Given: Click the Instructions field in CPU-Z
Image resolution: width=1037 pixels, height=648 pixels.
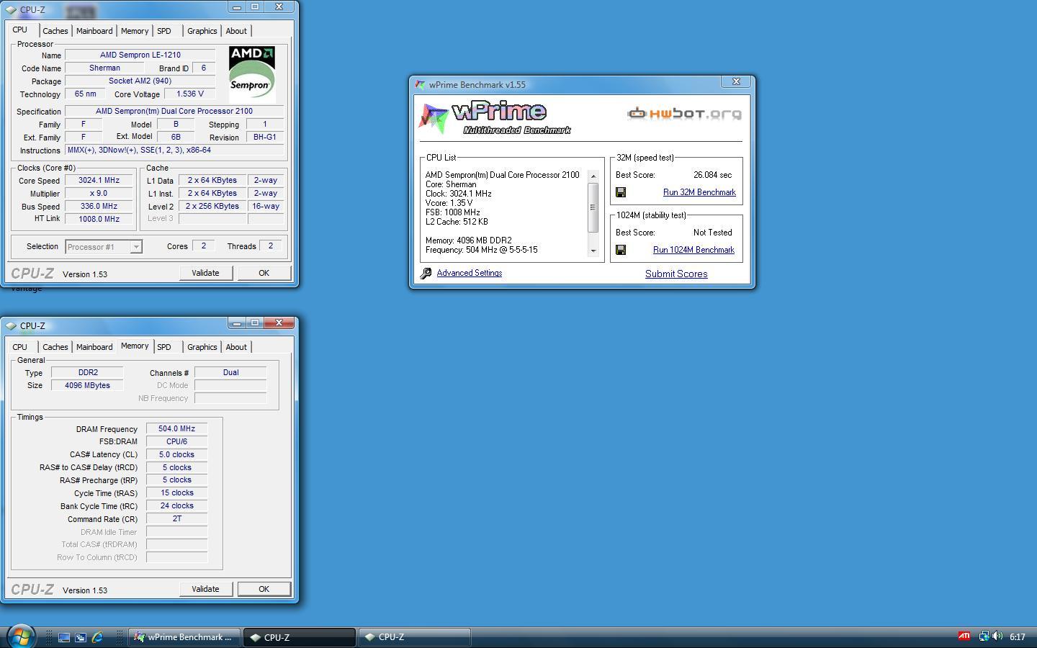Looking at the screenshot, I should [x=174, y=150].
